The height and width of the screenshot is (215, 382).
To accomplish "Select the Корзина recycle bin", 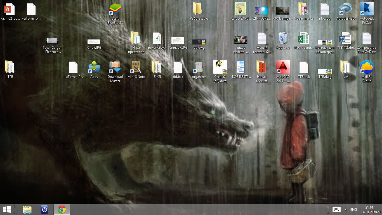I will tap(283, 38).
